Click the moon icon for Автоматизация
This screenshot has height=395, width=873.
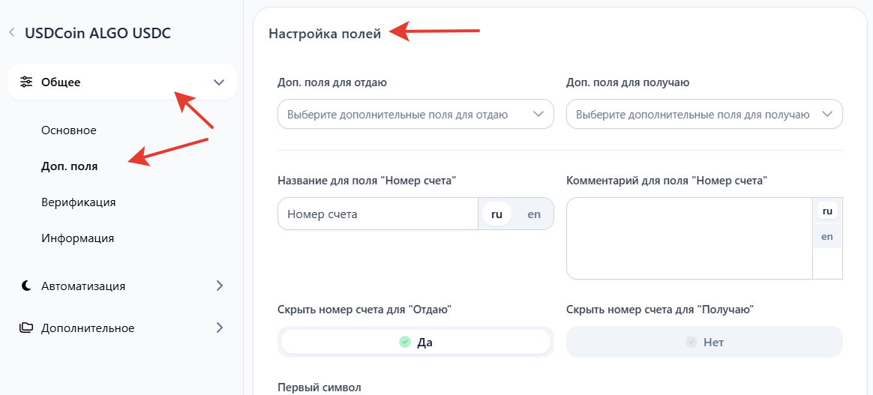26,286
